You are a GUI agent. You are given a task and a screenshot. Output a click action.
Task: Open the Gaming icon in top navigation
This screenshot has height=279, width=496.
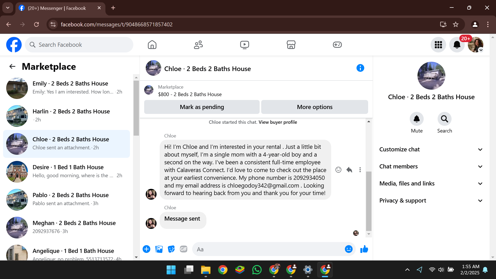(x=337, y=45)
